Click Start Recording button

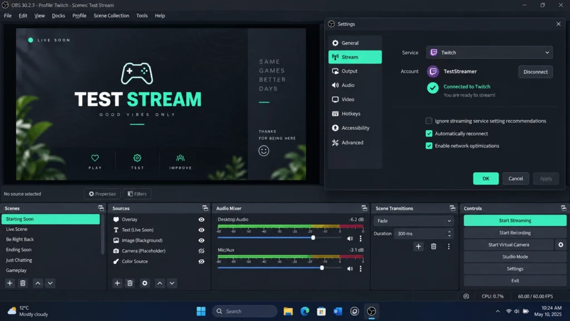tap(515, 233)
